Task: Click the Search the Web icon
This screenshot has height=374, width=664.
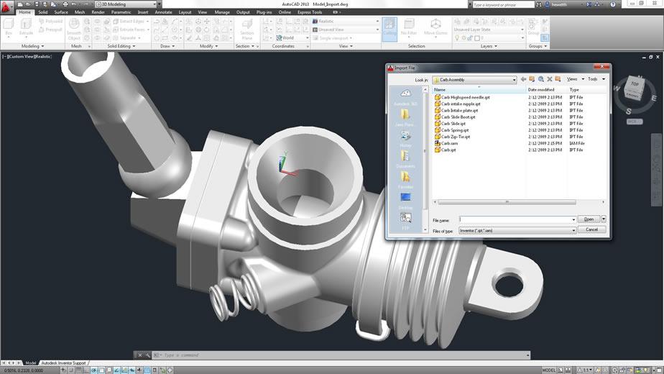Action: click(541, 79)
